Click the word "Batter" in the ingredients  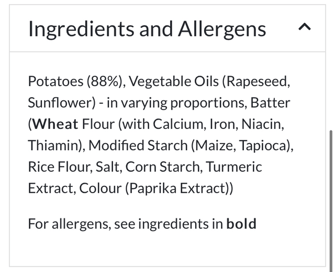[x=270, y=103]
